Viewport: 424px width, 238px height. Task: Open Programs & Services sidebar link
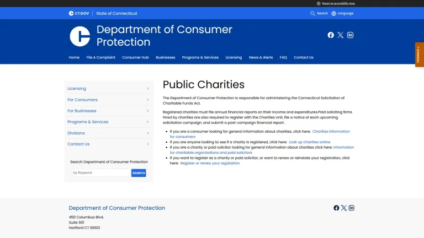click(x=88, y=122)
